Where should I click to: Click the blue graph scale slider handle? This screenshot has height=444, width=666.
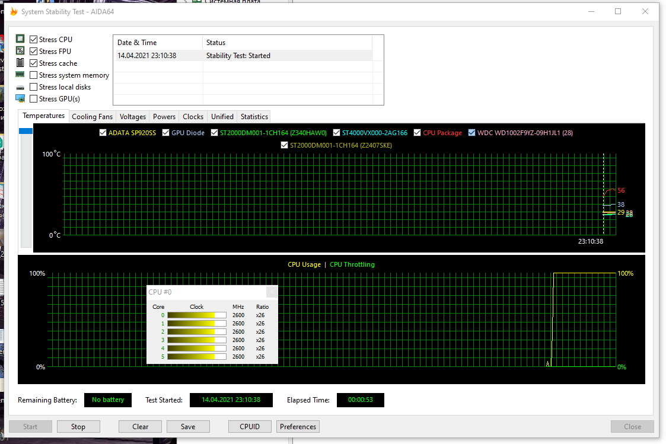coord(26,131)
